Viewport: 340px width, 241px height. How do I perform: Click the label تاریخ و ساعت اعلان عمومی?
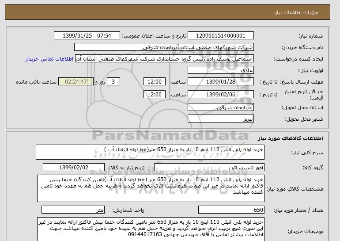click(154, 36)
